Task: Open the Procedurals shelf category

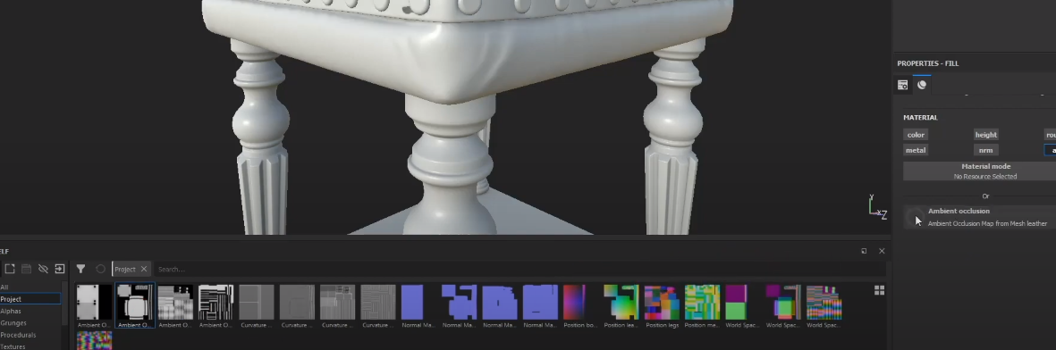Action: (x=30, y=335)
